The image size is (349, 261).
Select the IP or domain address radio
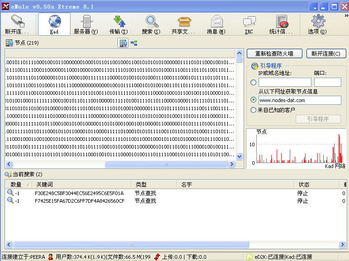coord(253,82)
